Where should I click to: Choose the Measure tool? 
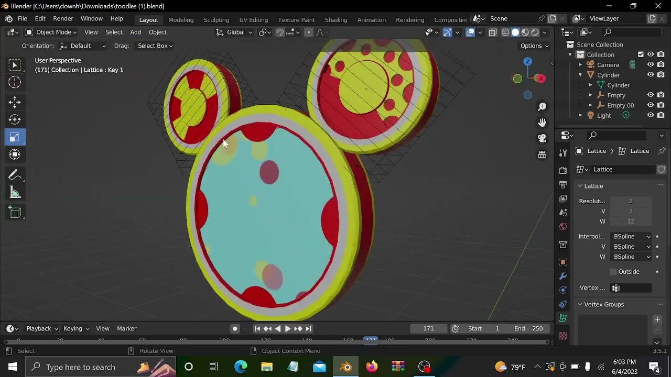pyautogui.click(x=15, y=193)
